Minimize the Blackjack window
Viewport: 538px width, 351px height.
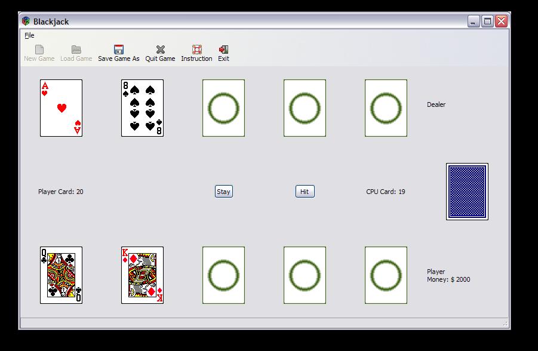point(474,21)
